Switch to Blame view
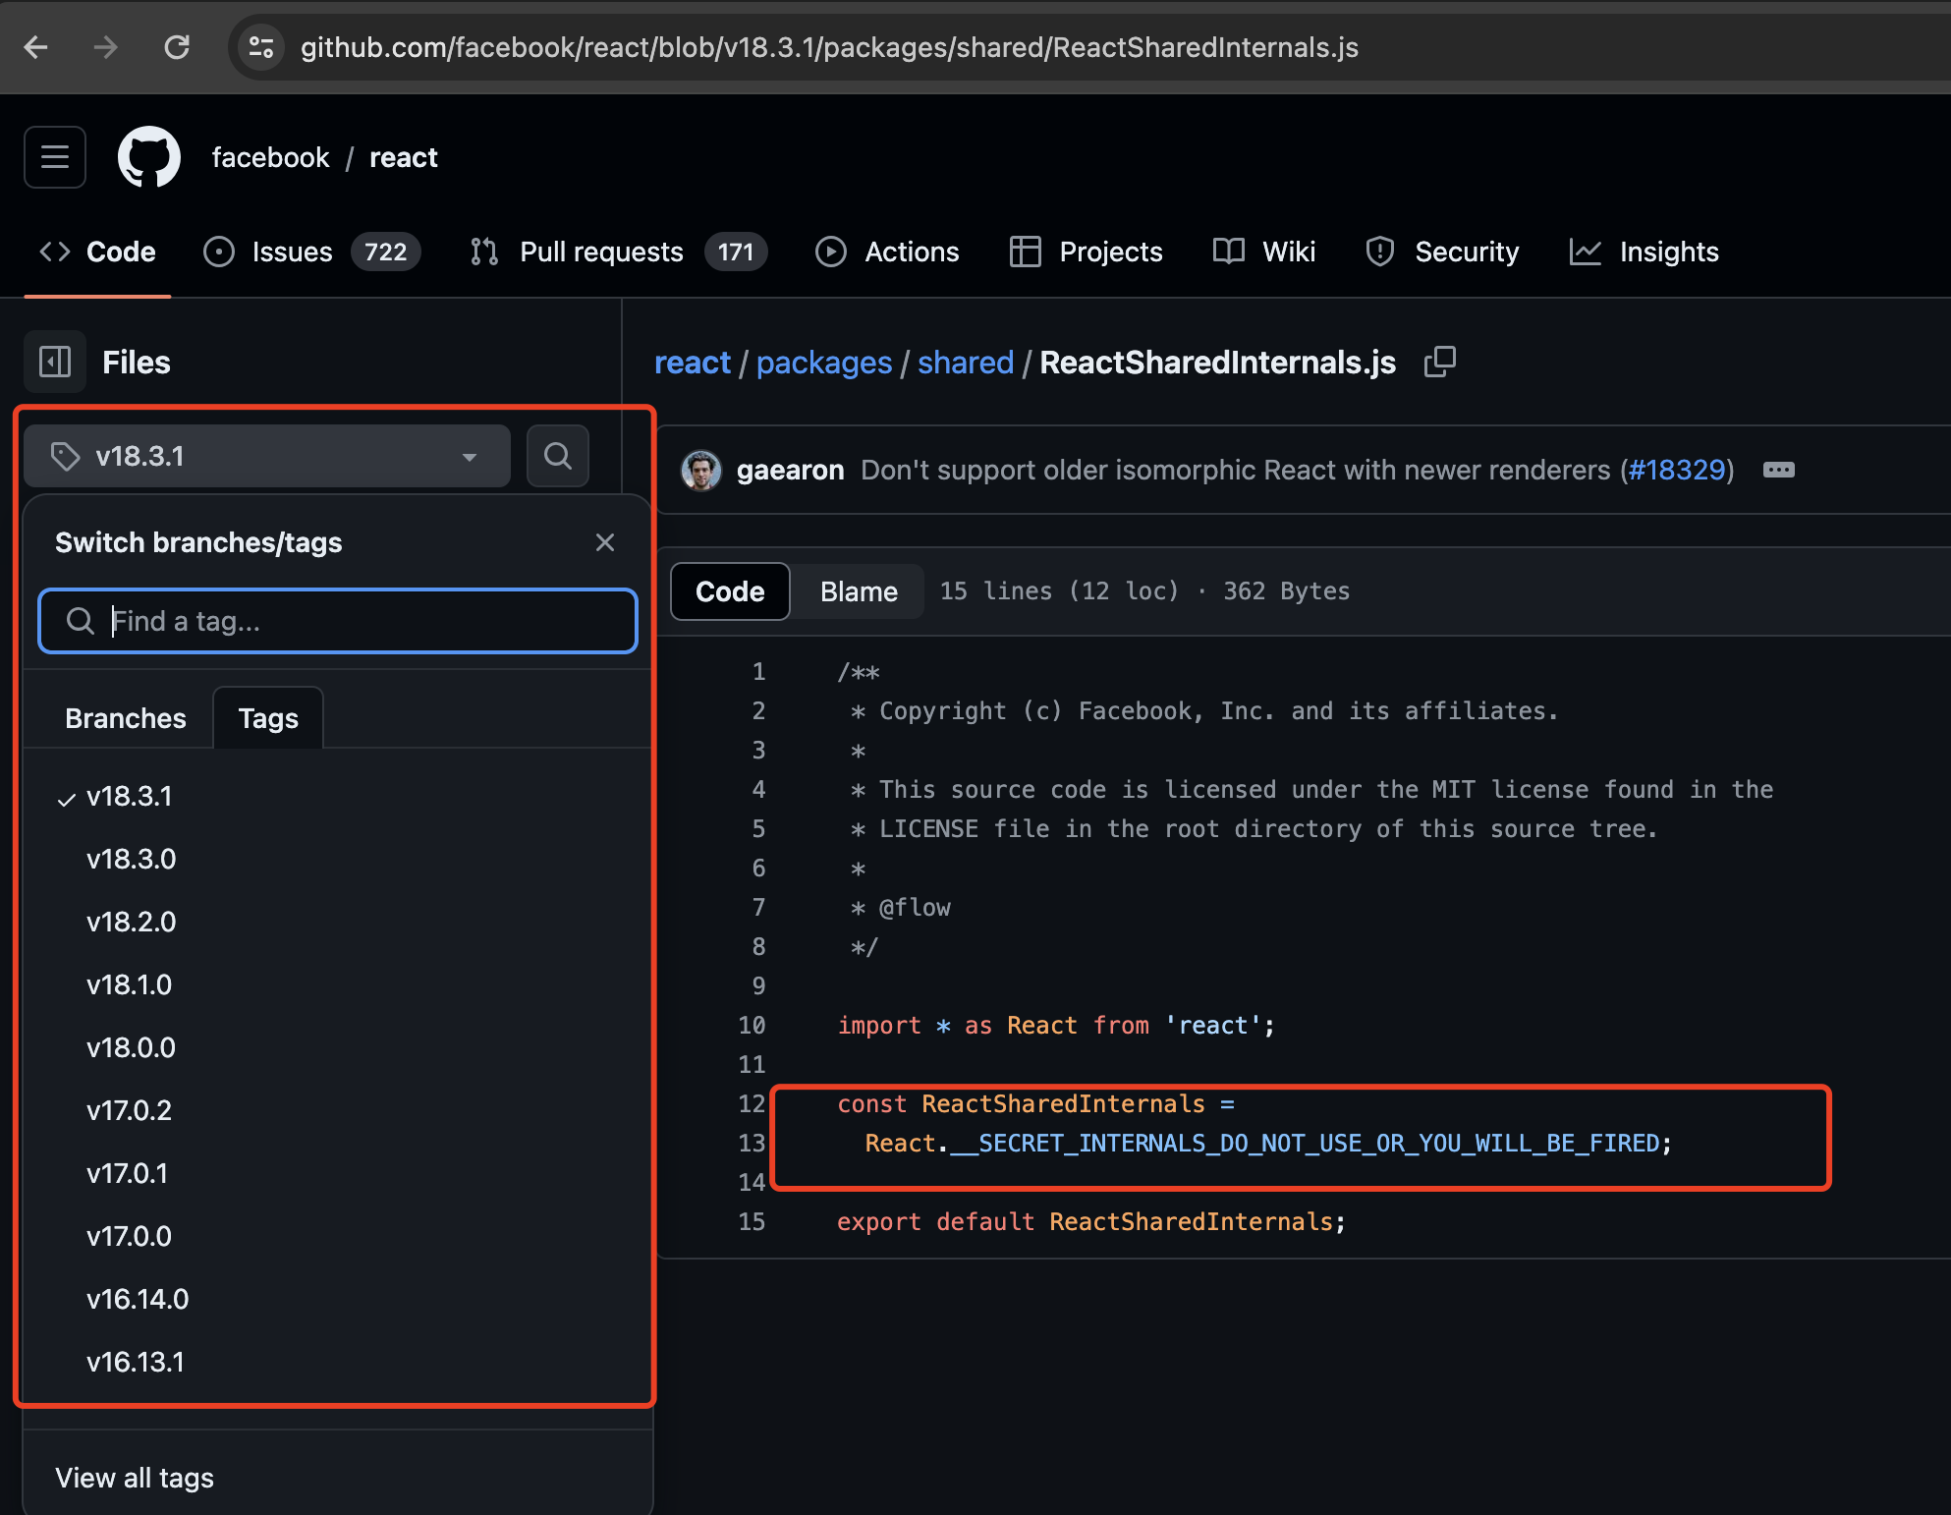The width and height of the screenshot is (1951, 1515). click(x=858, y=591)
